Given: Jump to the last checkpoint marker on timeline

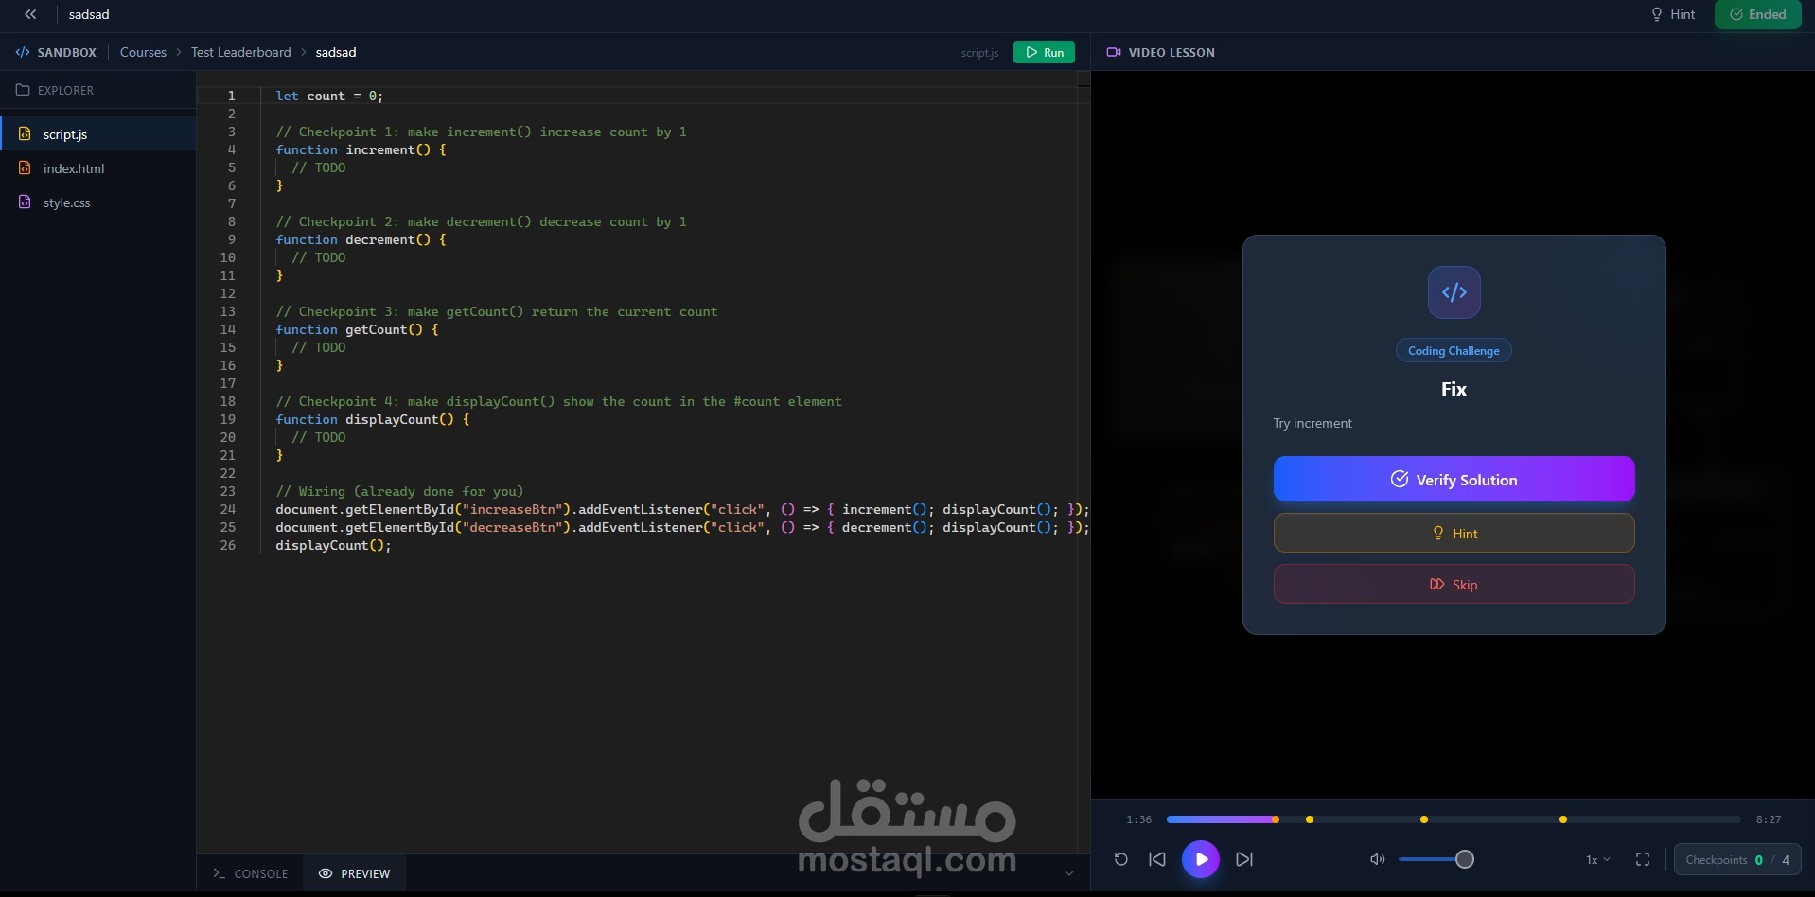Looking at the screenshot, I should (1562, 819).
